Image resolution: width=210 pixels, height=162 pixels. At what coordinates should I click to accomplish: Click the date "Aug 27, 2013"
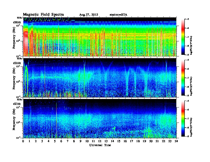point(89,15)
